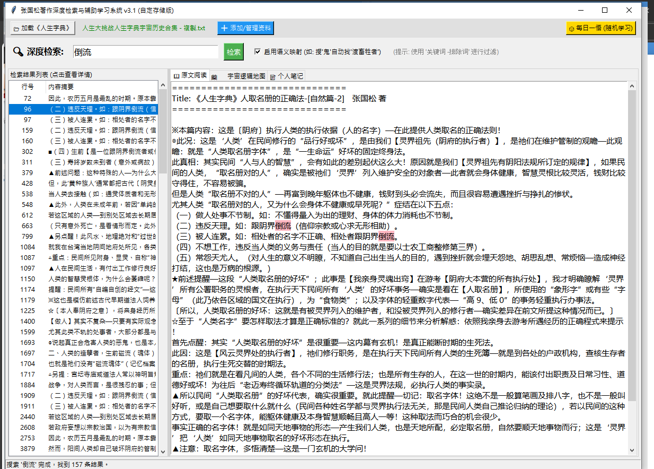This screenshot has height=469, width=654.
Task: Click down arrow of reading pane scrollbar
Action: [x=632, y=449]
